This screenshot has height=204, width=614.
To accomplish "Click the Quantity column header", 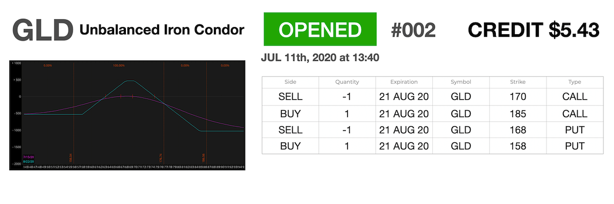I will 347,82.
